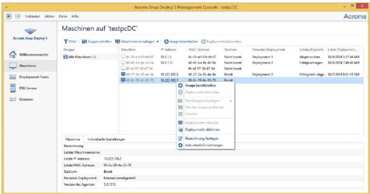Click Gruppe erstellen toolbar button

coord(96,41)
